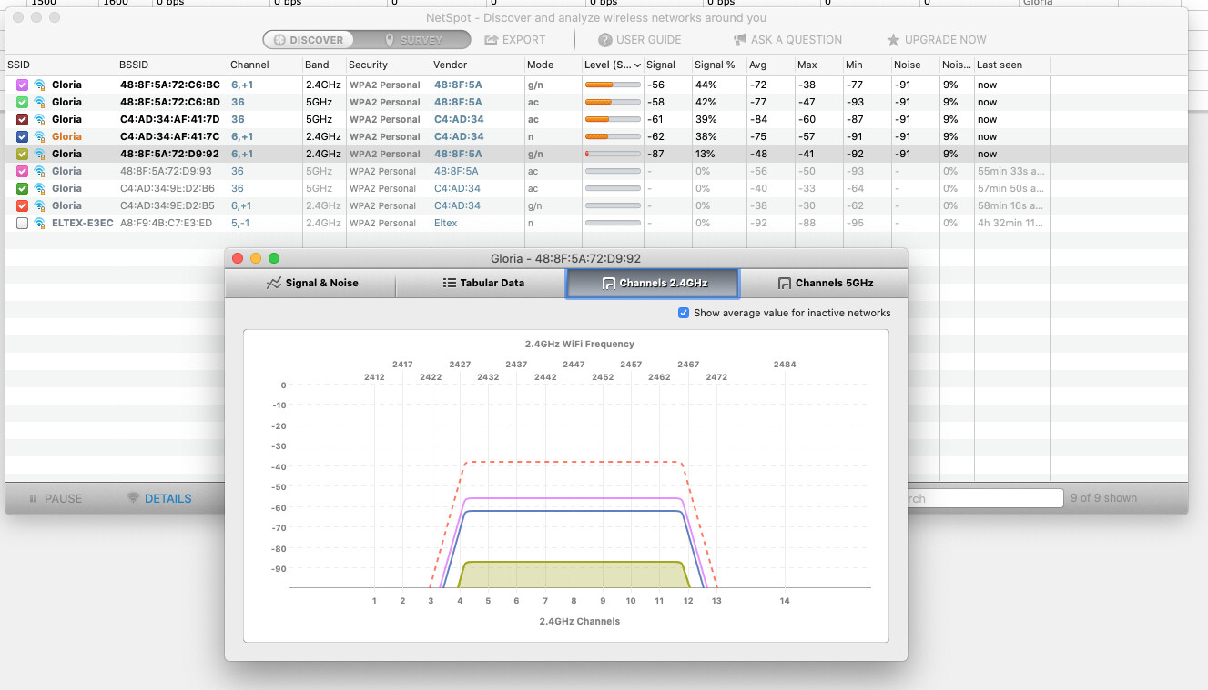The image size is (1208, 690).
Task: Click the Export toolbar button
Action: click(x=515, y=40)
